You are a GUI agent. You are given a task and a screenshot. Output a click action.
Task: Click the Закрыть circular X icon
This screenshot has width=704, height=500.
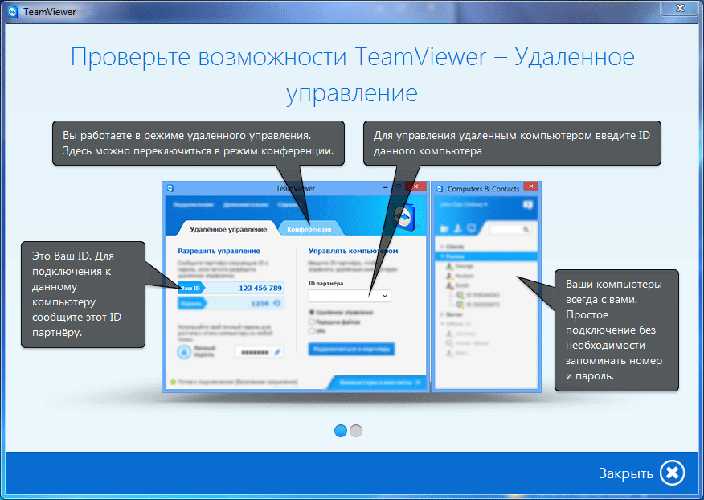click(673, 473)
